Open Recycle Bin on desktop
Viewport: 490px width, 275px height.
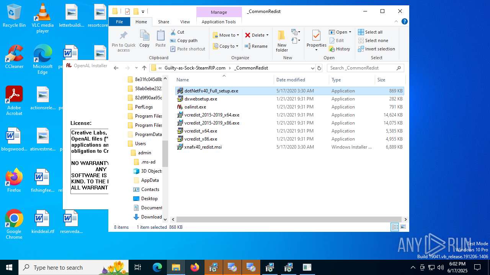pyautogui.click(x=14, y=16)
